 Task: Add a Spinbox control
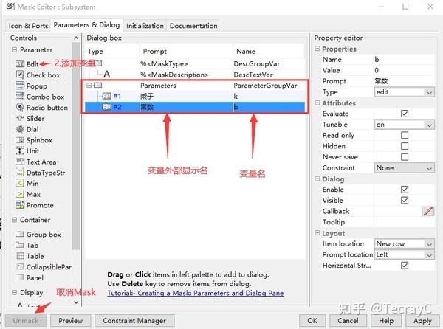click(x=34, y=140)
